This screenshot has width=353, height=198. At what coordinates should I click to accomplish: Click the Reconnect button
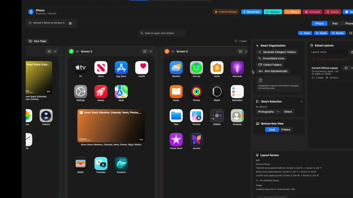[x=252, y=12]
